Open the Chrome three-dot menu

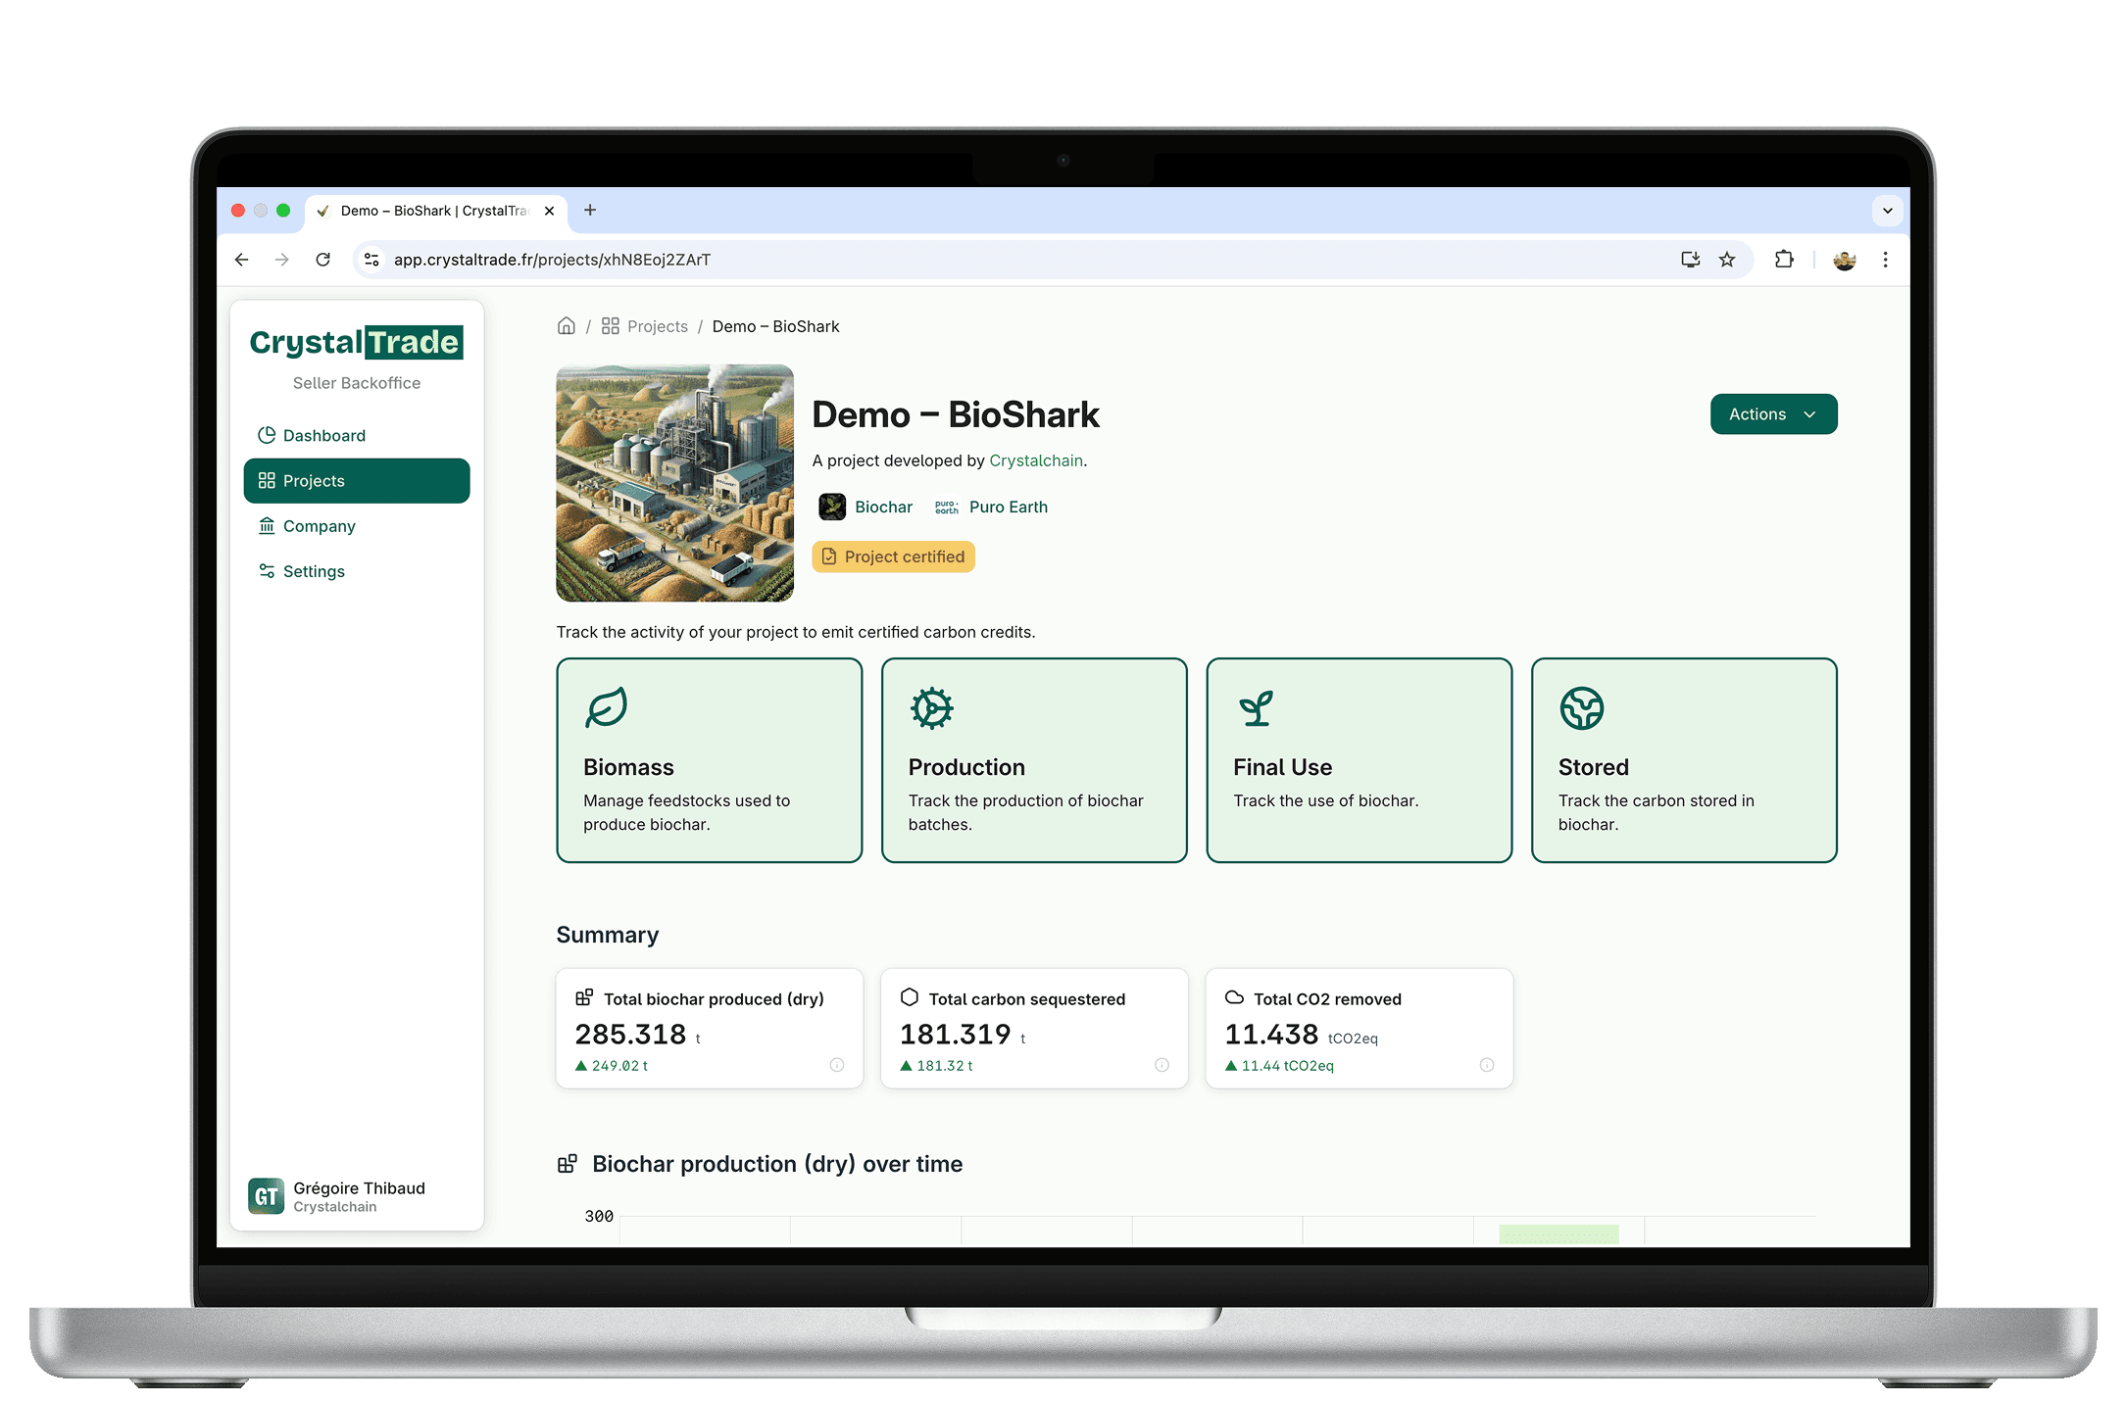point(1885,260)
